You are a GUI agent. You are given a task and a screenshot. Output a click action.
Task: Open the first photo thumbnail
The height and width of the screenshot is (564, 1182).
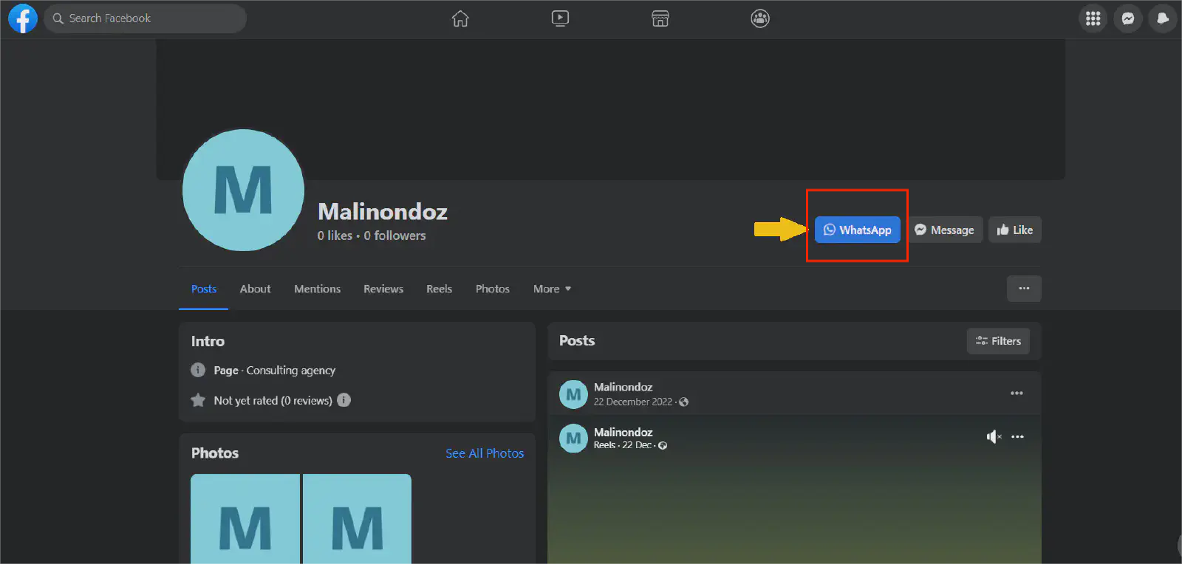click(245, 519)
